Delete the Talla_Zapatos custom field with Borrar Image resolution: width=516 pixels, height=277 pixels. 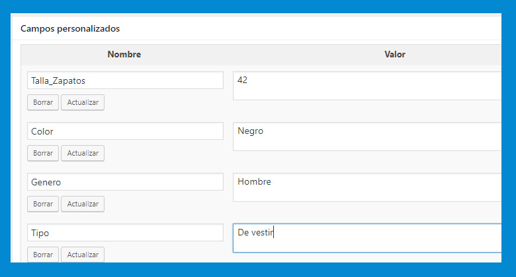[43, 102]
